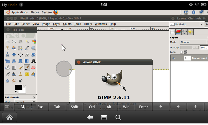This screenshot has width=208, height=125.
Task: Tap the Tab key button
Action: point(57,107)
